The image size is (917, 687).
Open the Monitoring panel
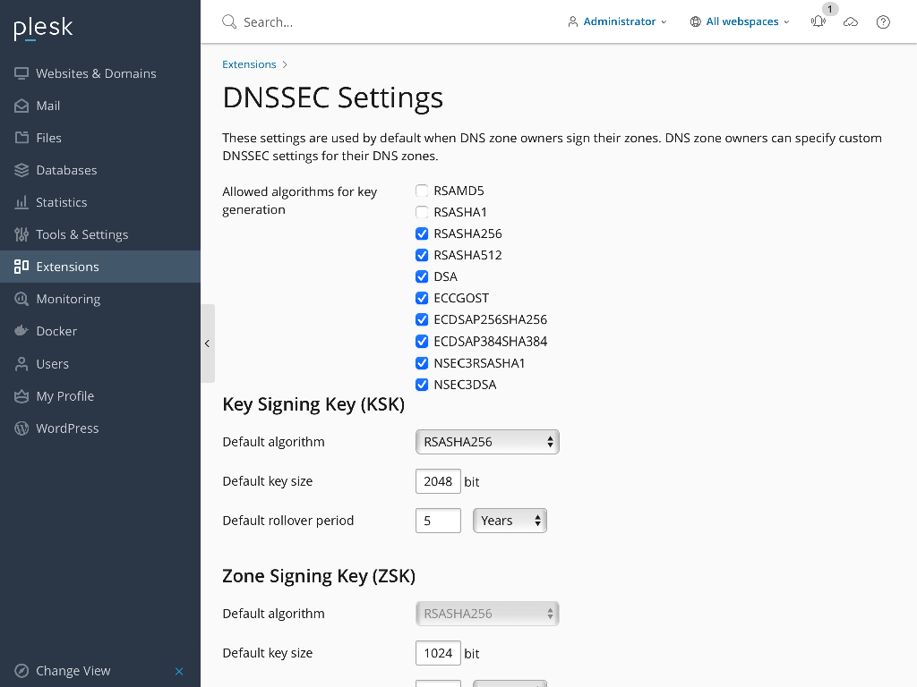click(66, 299)
